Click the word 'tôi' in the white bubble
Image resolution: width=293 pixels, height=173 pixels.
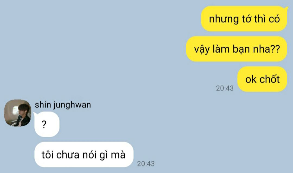coord(48,155)
